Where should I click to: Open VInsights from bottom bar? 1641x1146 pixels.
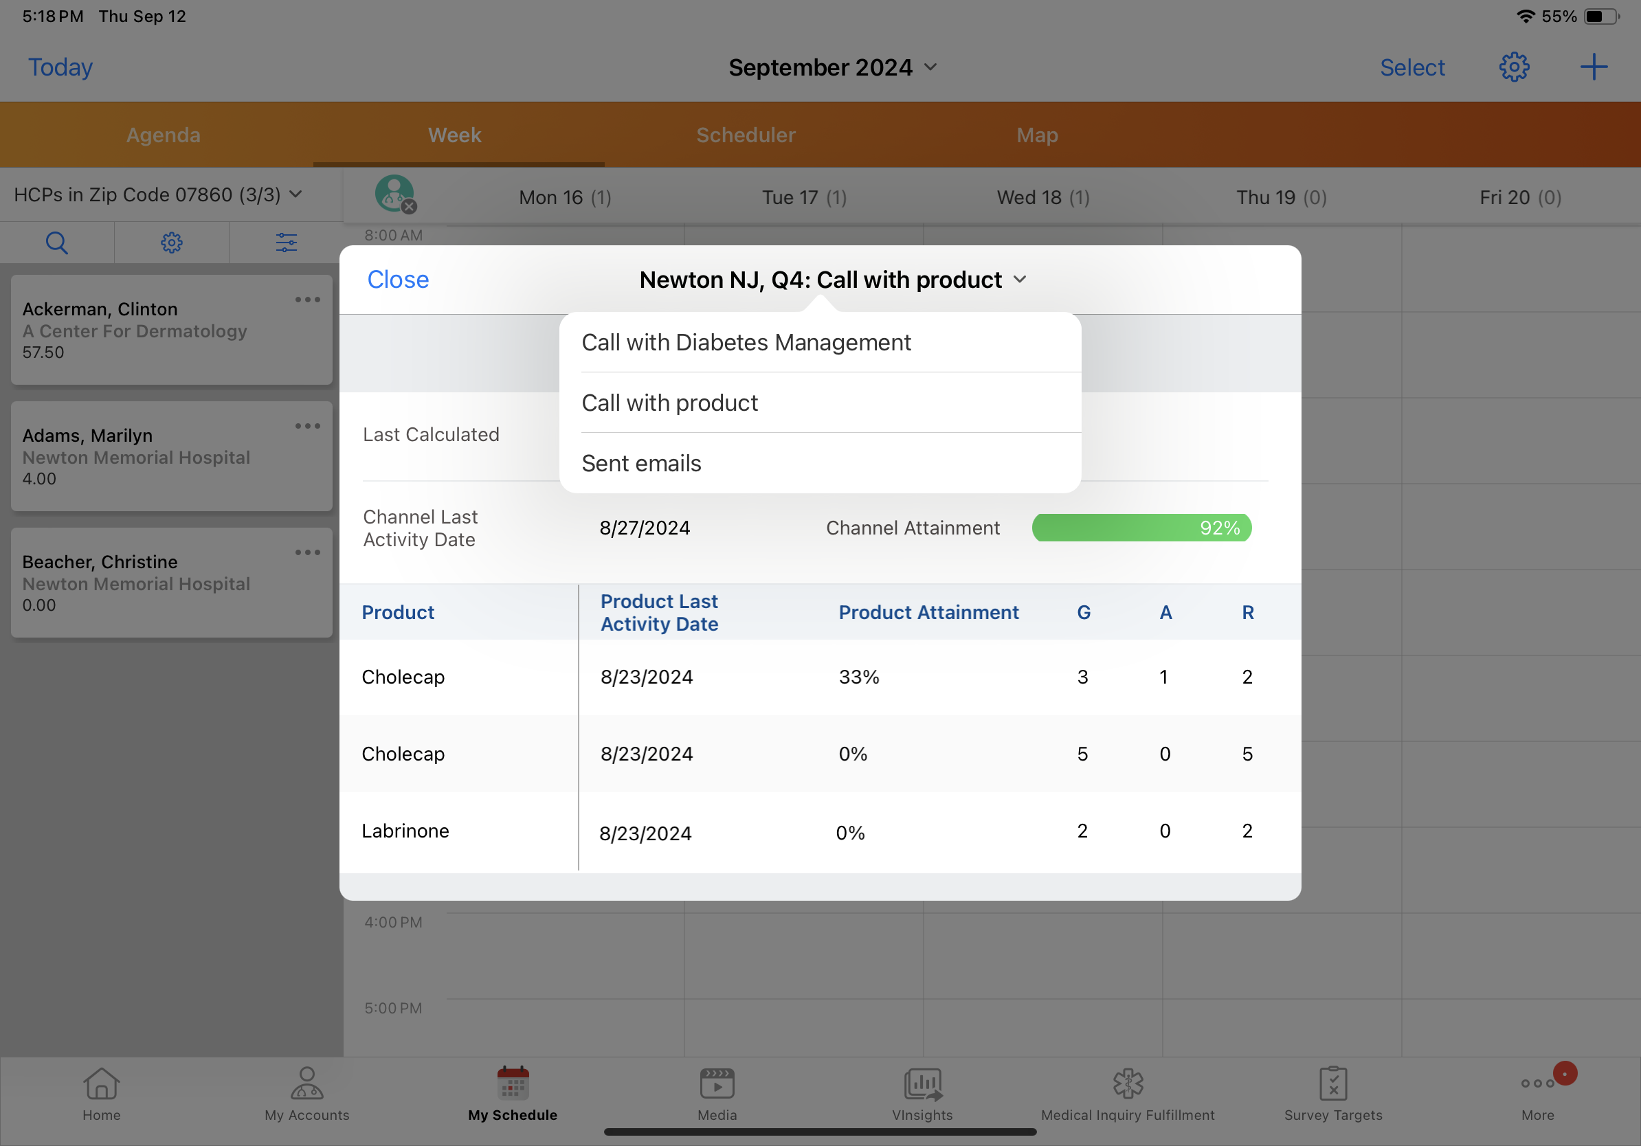point(922,1093)
